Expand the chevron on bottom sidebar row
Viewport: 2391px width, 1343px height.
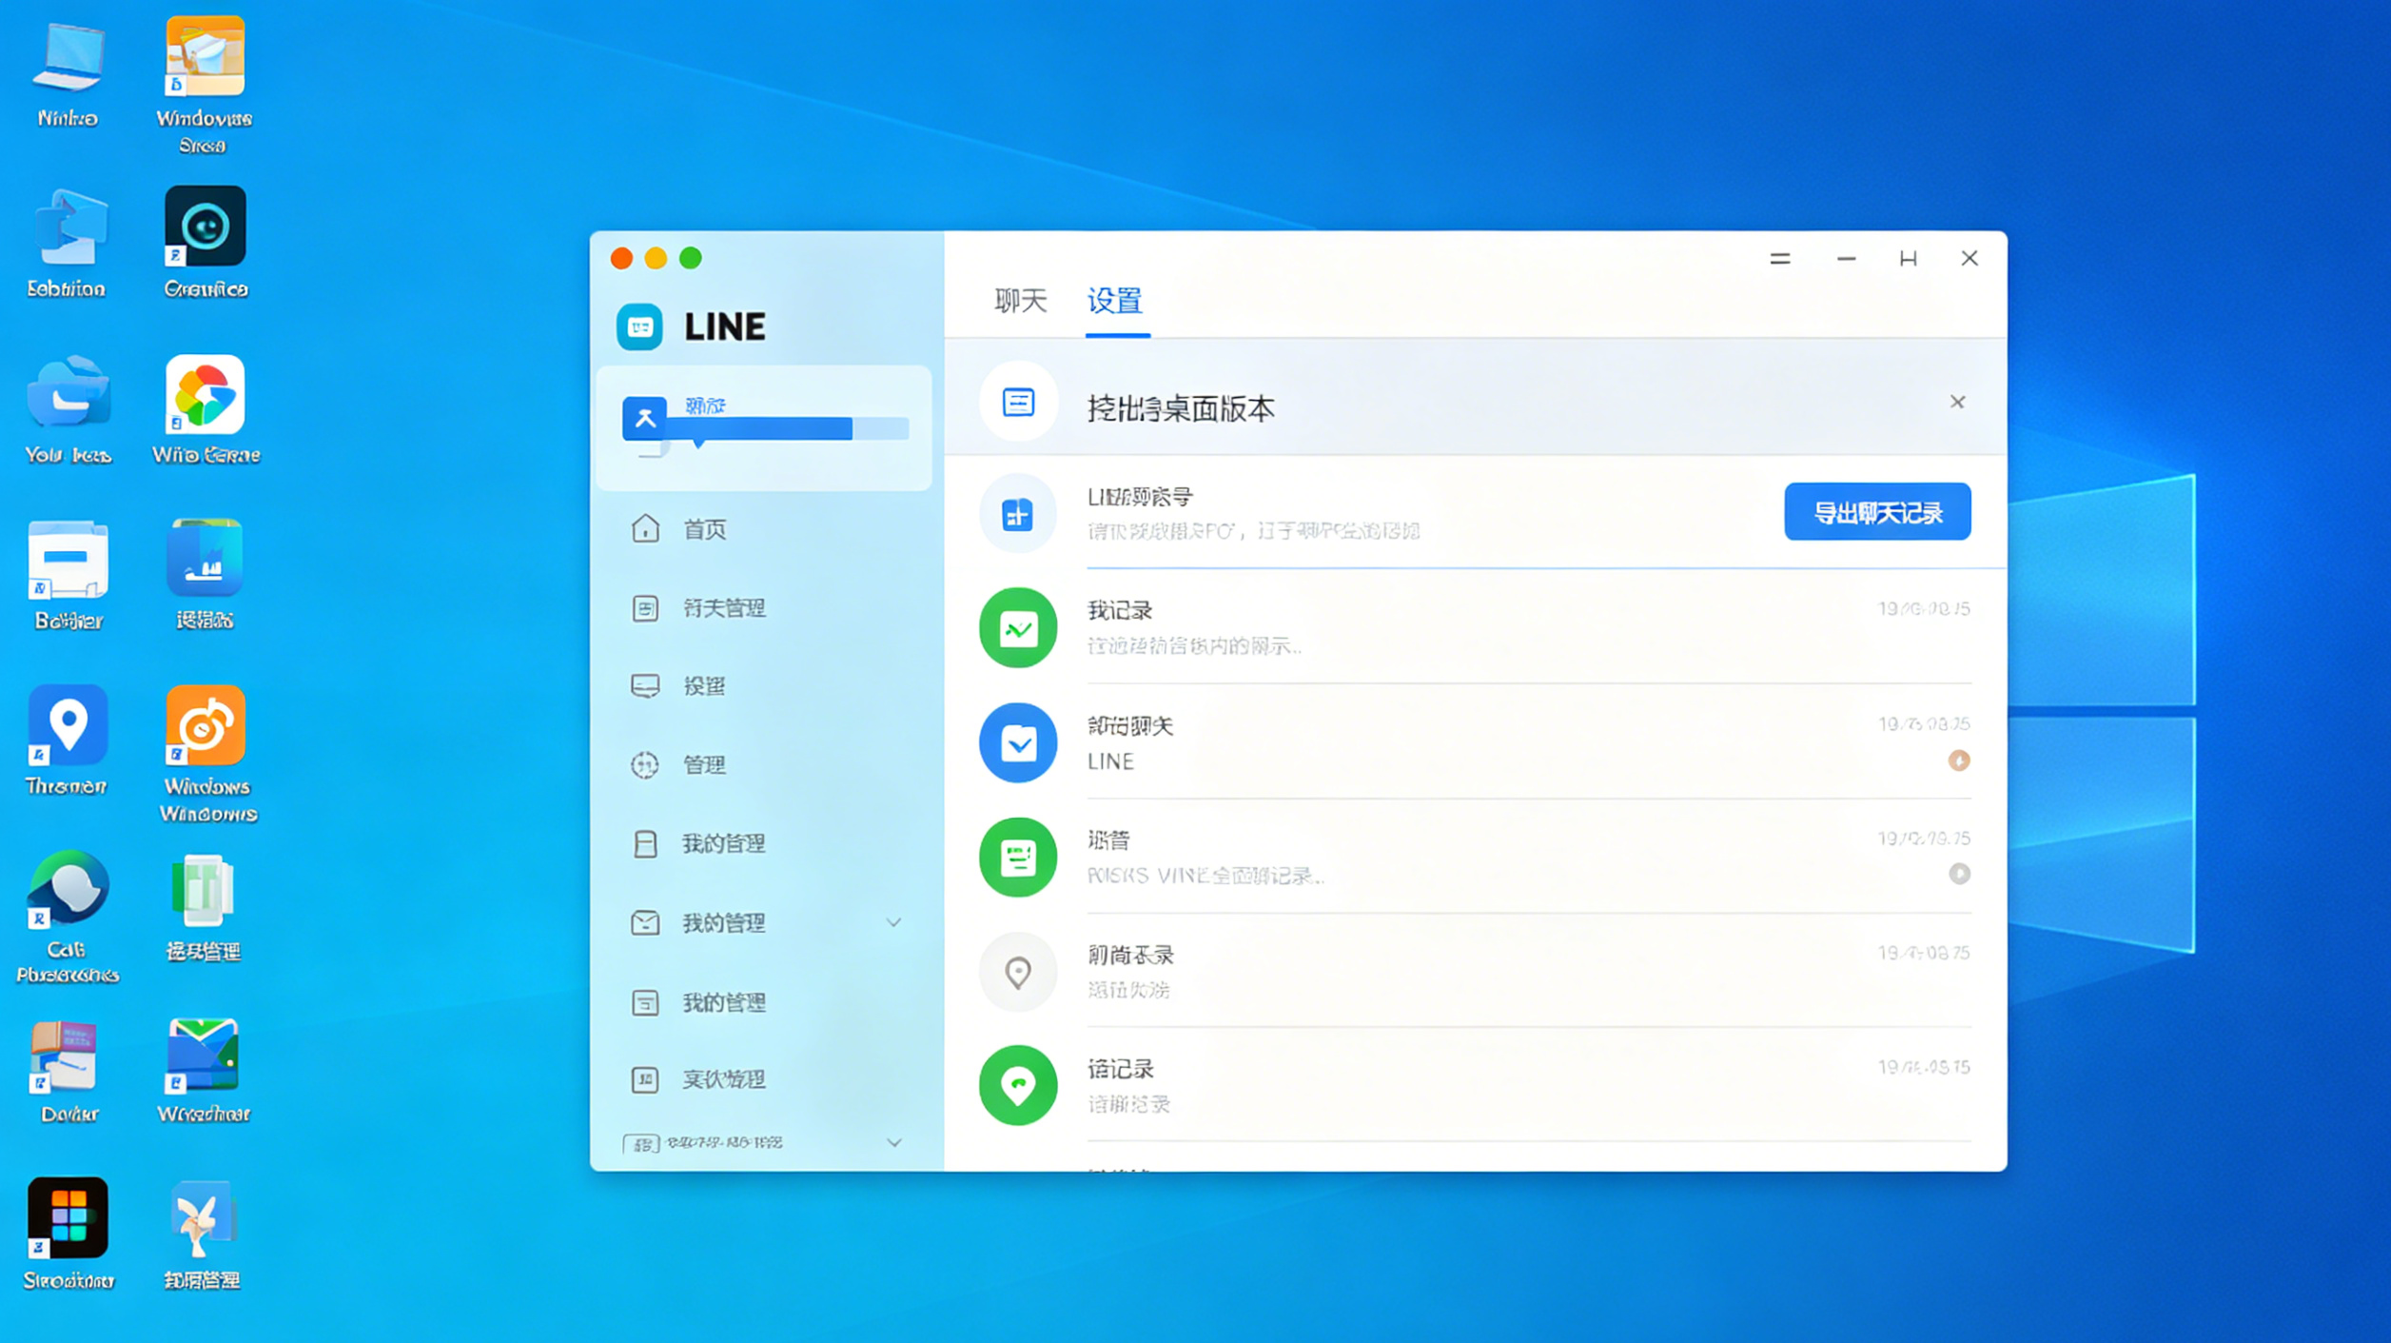[x=893, y=1142]
